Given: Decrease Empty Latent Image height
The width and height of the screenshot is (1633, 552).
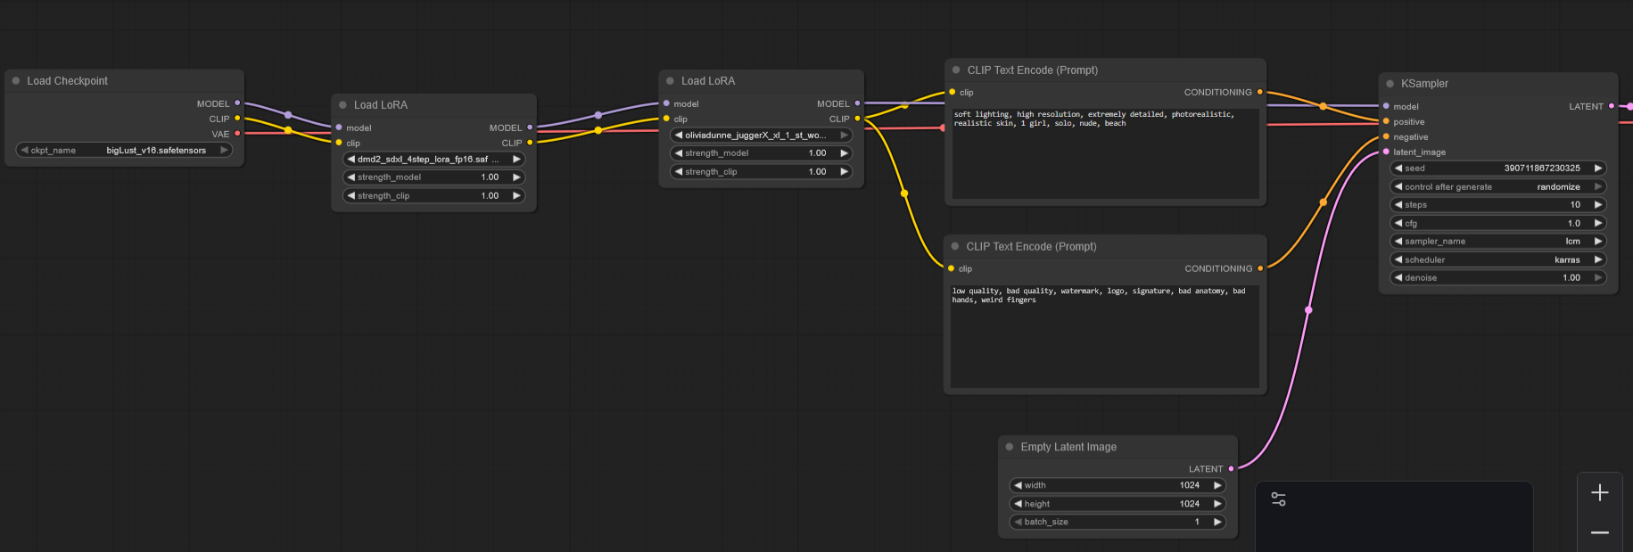Looking at the screenshot, I should 1018,504.
